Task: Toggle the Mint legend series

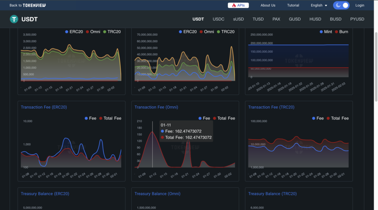Action: 326,32
